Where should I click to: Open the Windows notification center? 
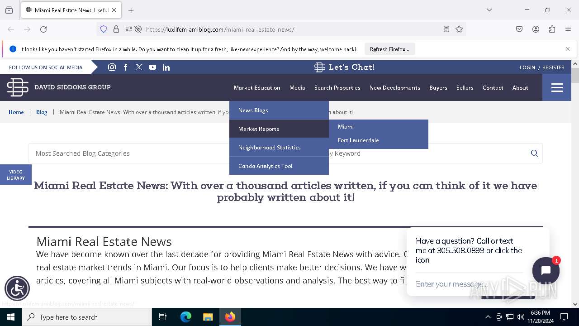(x=564, y=317)
